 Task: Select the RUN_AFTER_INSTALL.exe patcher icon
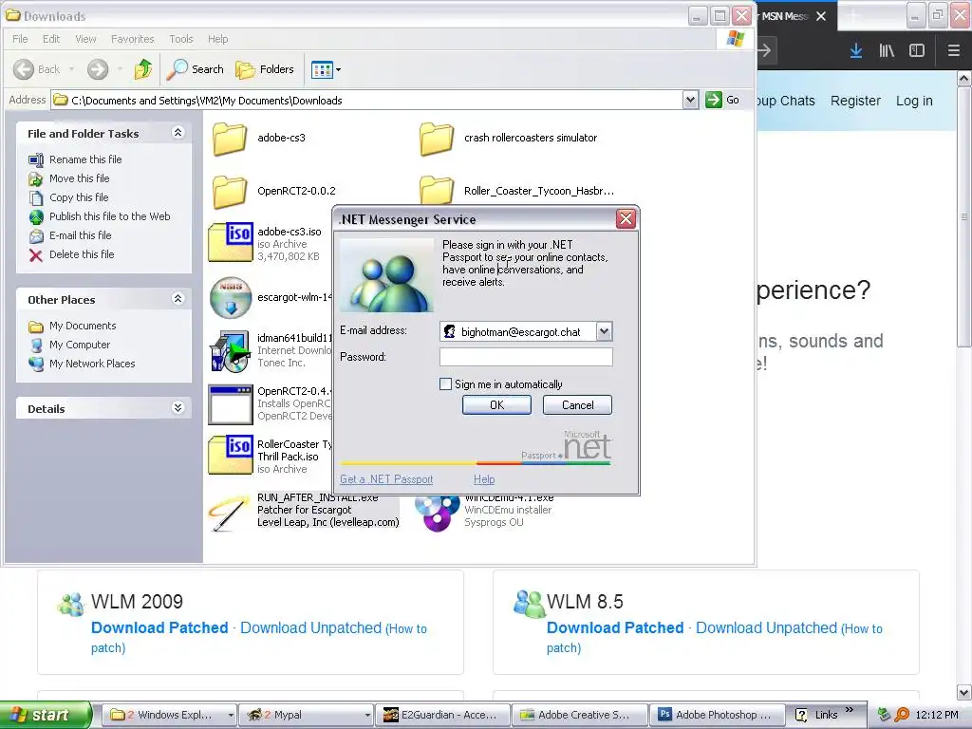click(x=229, y=514)
